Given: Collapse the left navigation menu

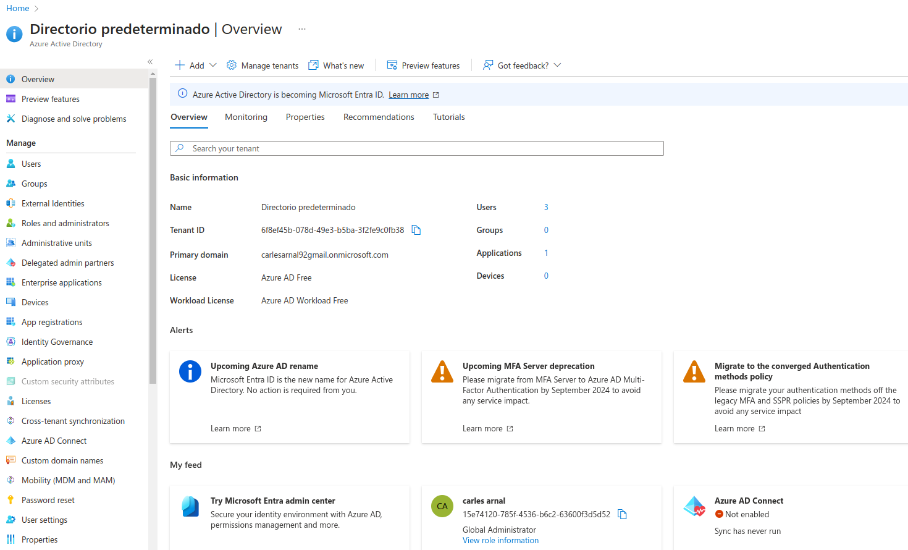Looking at the screenshot, I should tap(150, 62).
